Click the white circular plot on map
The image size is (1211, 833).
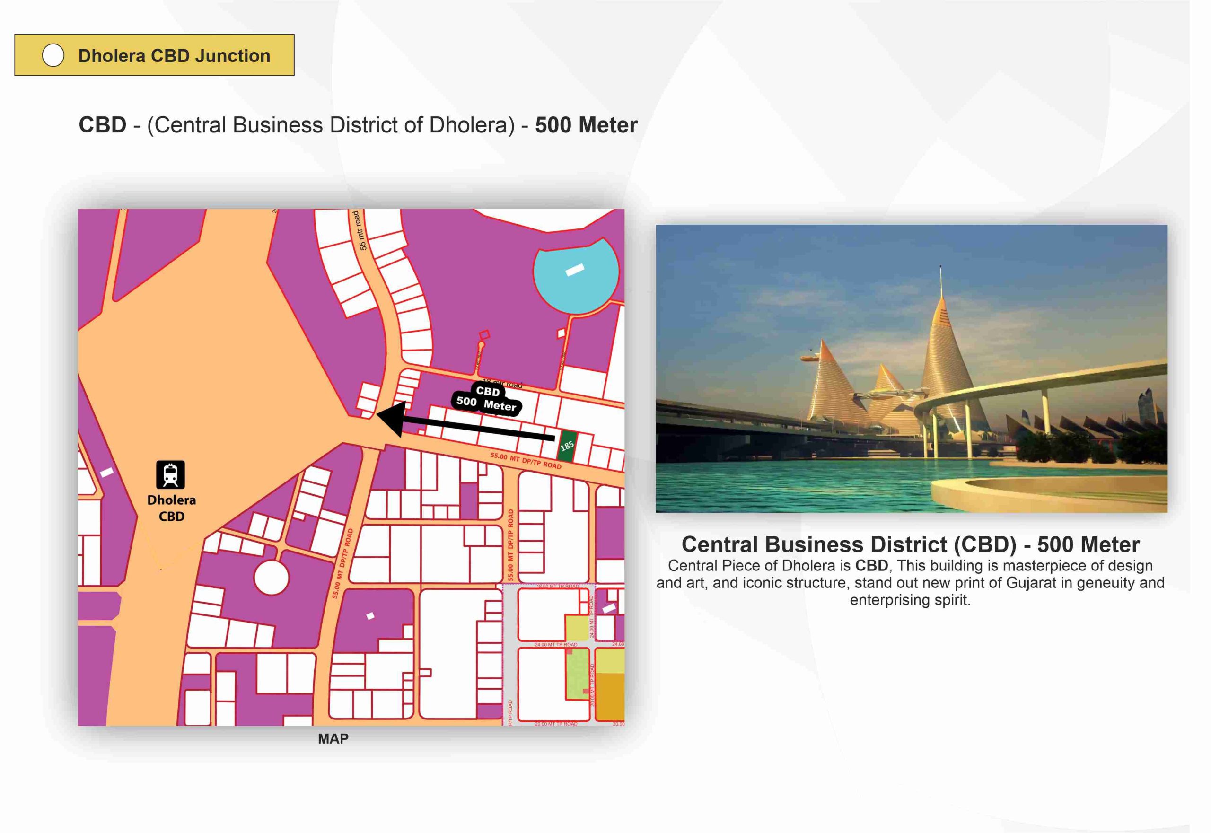pyautogui.click(x=272, y=578)
